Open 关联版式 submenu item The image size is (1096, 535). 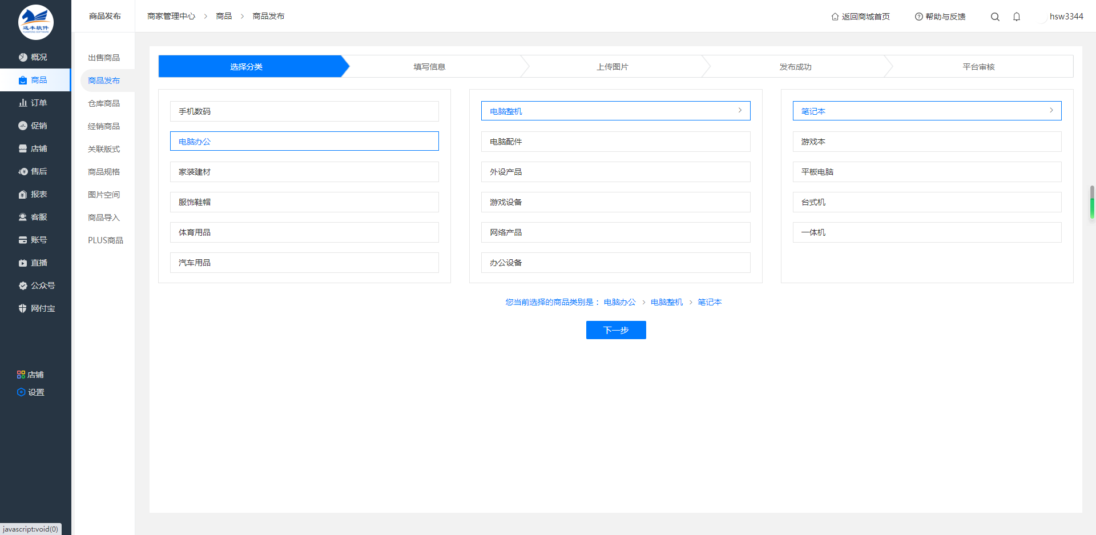pos(104,149)
